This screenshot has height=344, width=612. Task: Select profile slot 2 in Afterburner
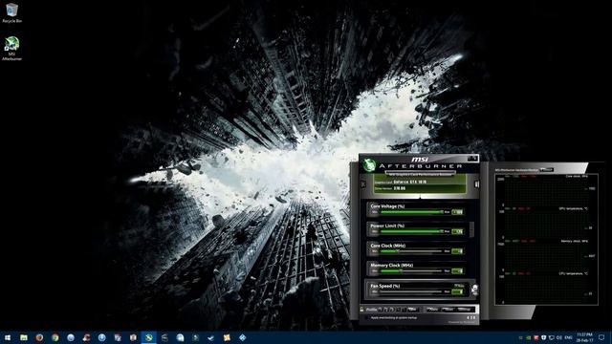[x=386, y=310]
